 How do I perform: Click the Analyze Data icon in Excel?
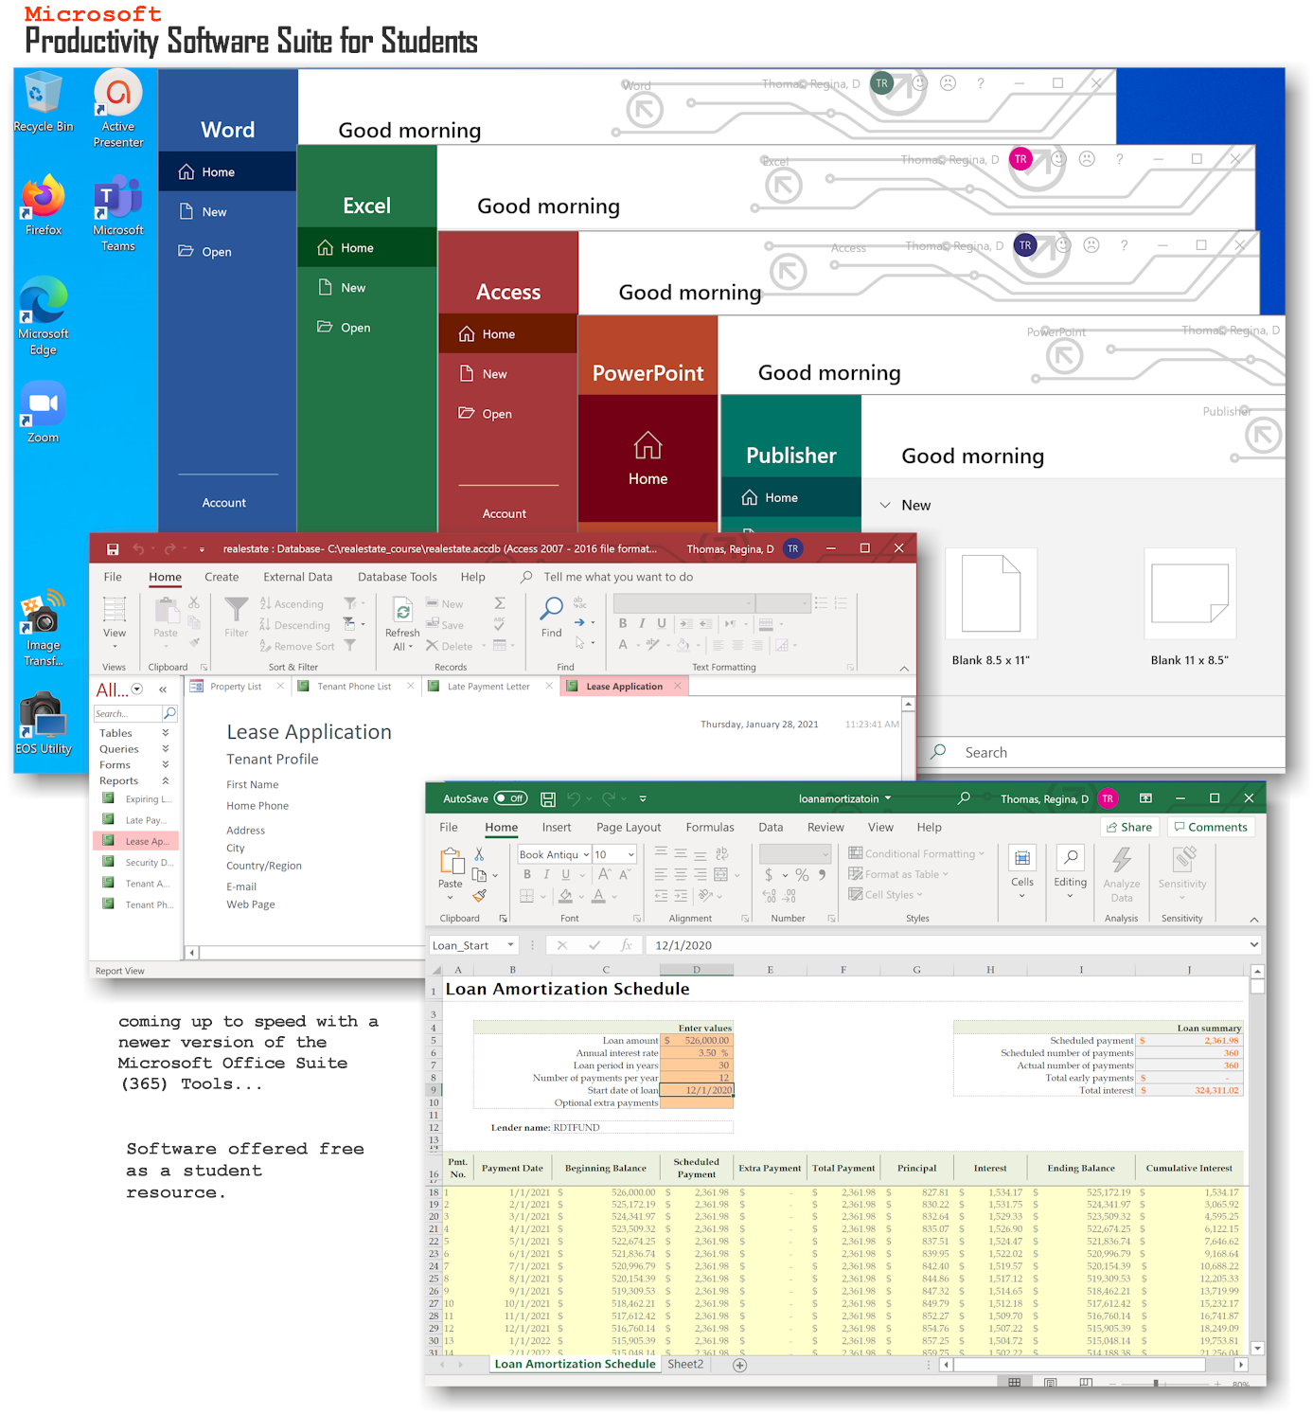[1121, 860]
